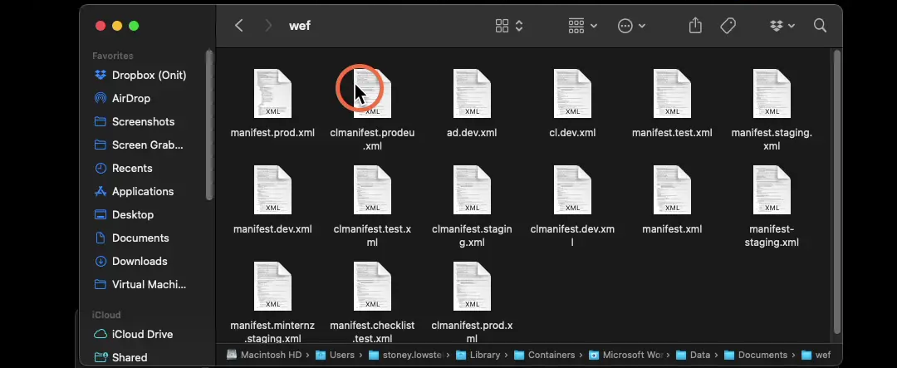
Task: Select the manifest.checklist.test.xml file icon
Action: pyautogui.click(x=372, y=286)
